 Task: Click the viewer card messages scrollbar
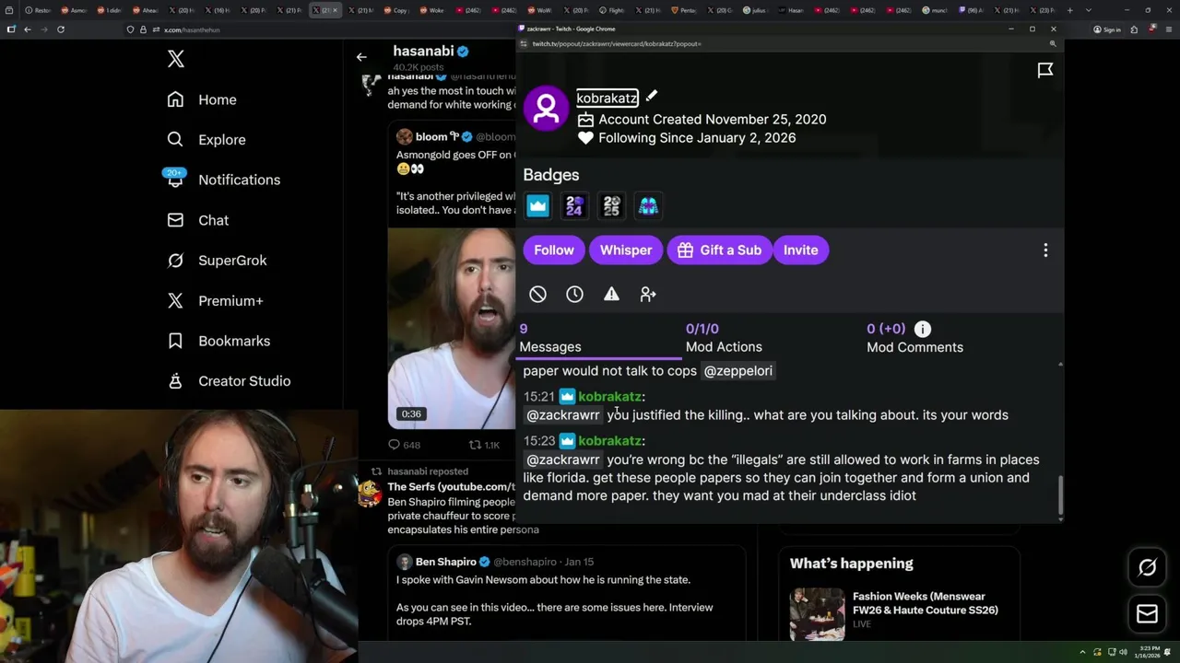1060,495
